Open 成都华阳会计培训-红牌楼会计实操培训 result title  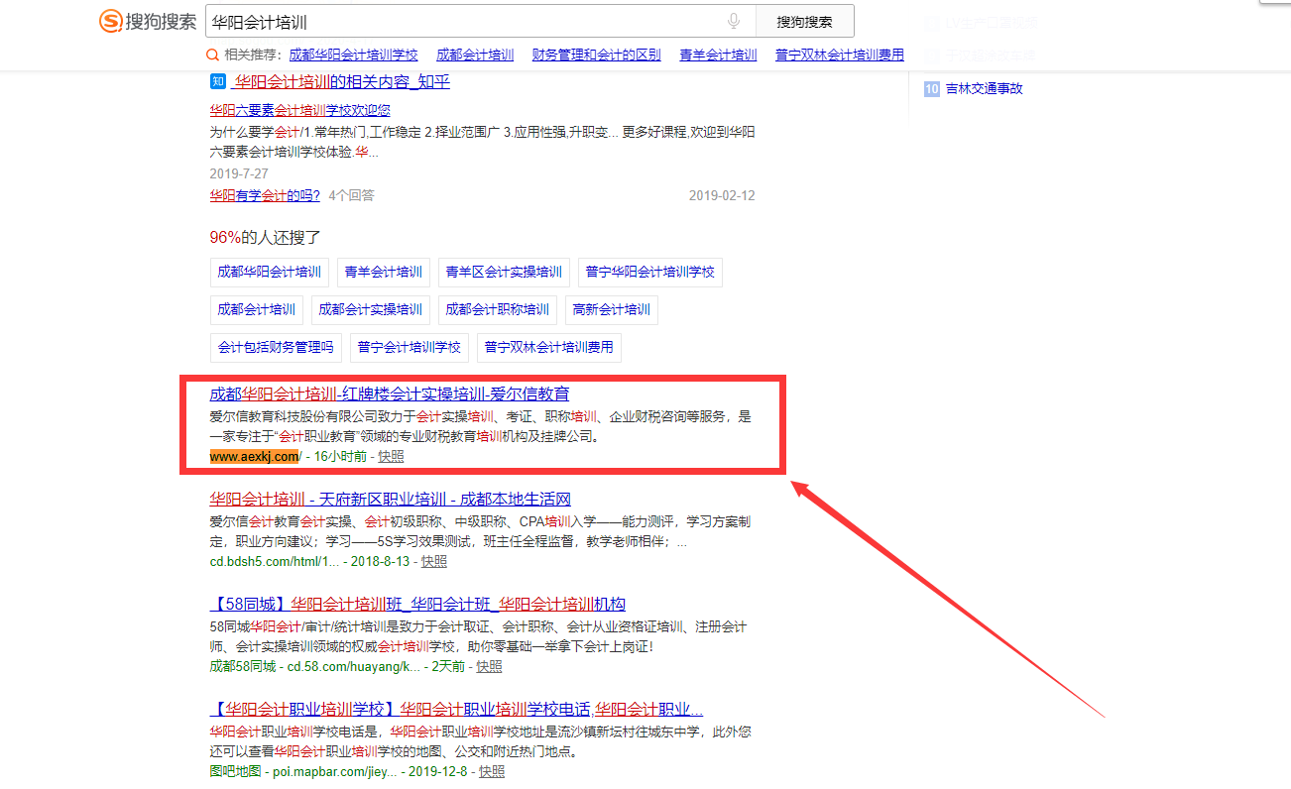tap(390, 394)
